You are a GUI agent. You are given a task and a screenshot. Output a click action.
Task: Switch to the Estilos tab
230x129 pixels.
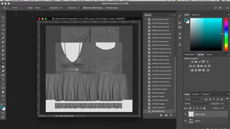click(x=209, y=54)
